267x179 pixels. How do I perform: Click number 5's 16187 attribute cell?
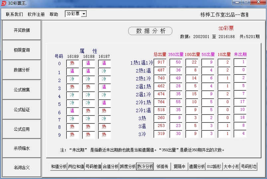coord(104,103)
